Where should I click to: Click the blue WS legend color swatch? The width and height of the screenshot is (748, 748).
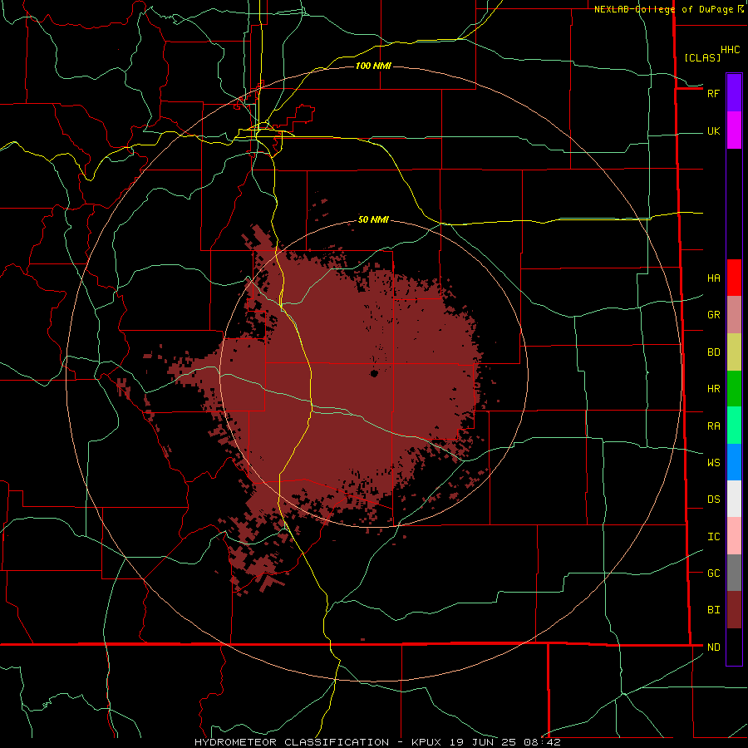pyautogui.click(x=734, y=462)
